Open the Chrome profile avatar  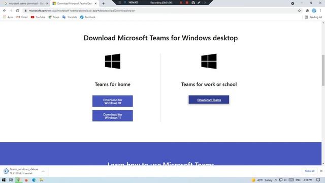[x=314, y=11]
